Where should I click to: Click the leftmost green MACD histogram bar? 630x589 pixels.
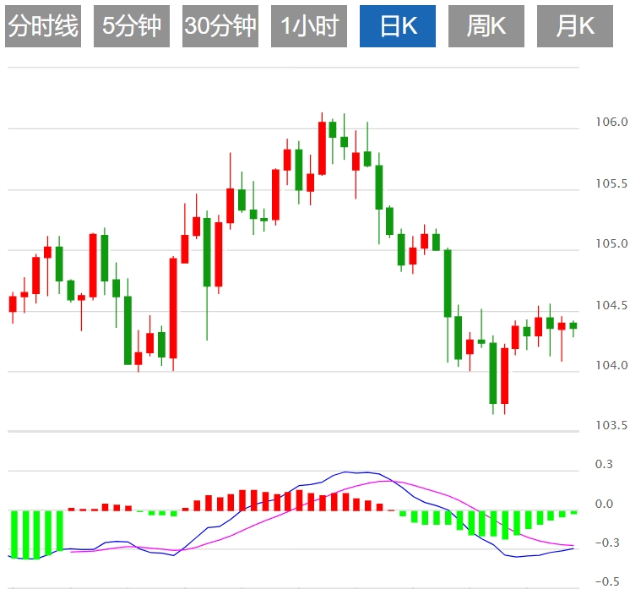tap(14, 534)
